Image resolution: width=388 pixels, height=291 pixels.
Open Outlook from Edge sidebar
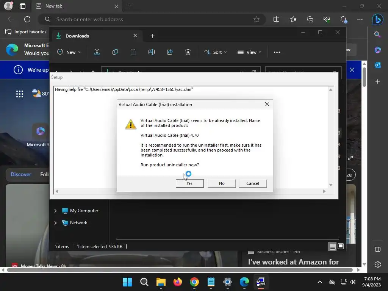coord(378,65)
